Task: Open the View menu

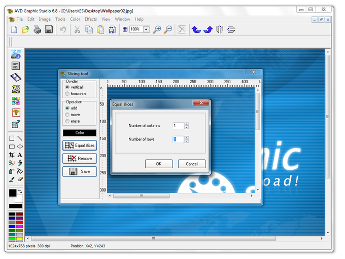Action: coord(106,19)
